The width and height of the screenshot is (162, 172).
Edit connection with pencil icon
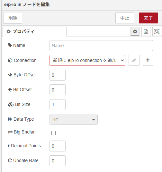134,60
